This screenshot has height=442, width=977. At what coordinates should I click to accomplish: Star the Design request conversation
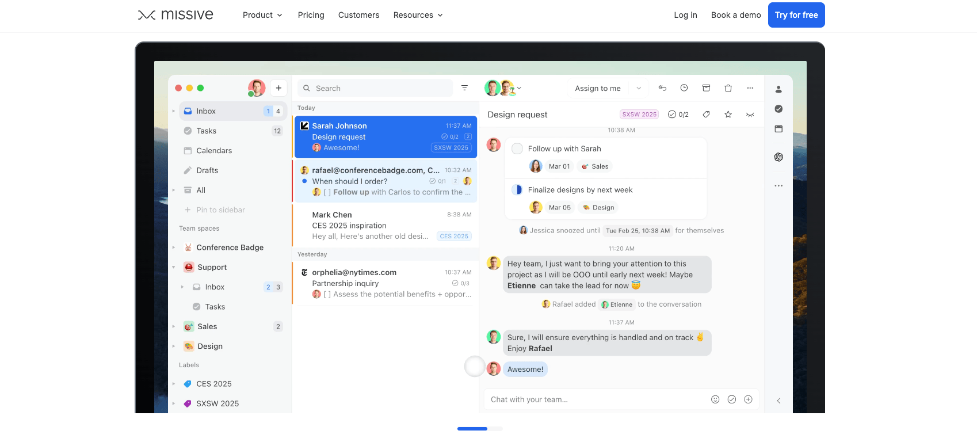coord(728,115)
